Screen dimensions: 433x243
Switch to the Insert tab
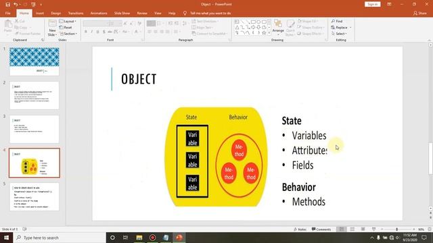click(x=40, y=13)
